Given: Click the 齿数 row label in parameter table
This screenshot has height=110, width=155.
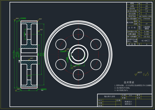Looking at the screenshot, I should click(132, 6).
